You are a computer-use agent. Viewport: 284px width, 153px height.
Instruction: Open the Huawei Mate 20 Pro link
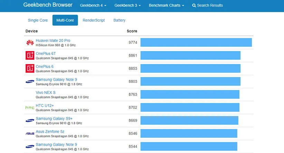pyautogui.click(x=53, y=41)
